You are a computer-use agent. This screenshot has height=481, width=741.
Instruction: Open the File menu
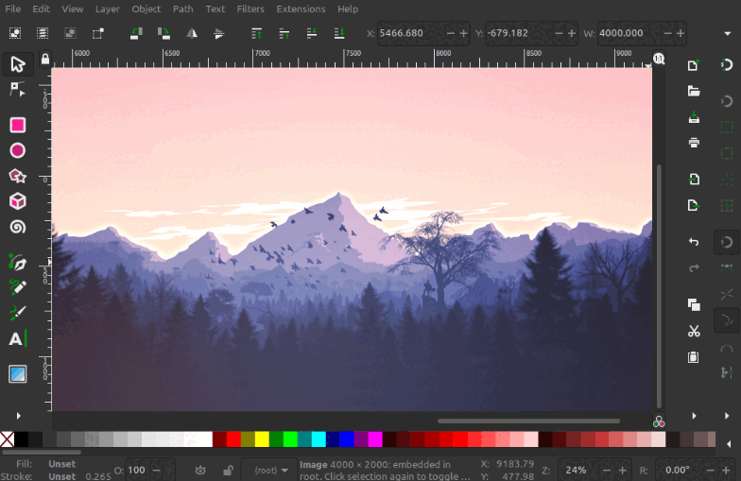pyautogui.click(x=13, y=9)
